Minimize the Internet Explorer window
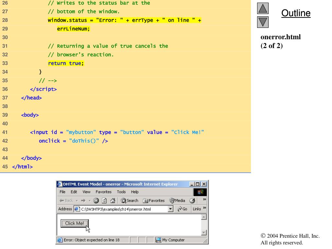The image size is (332, 249). (192, 184)
